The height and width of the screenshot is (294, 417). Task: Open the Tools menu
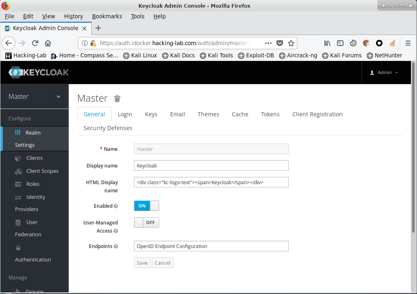(x=138, y=16)
